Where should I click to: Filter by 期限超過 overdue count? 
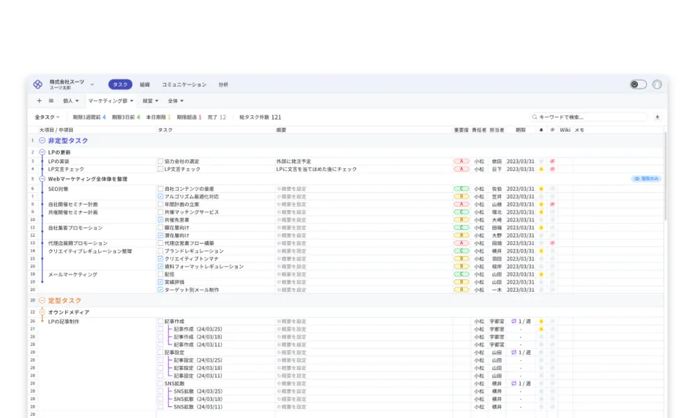pyautogui.click(x=189, y=117)
